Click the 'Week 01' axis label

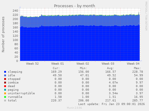pyautogui.click(x=58, y=64)
